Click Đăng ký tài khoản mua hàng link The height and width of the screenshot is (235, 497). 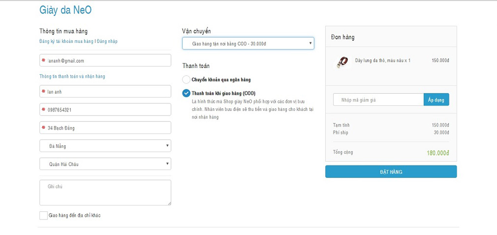66,41
